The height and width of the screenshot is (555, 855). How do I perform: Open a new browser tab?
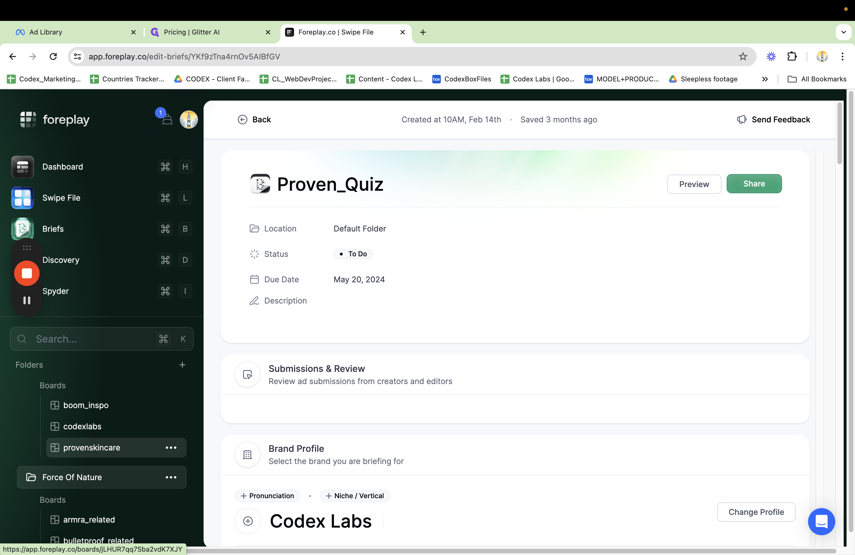click(x=423, y=32)
